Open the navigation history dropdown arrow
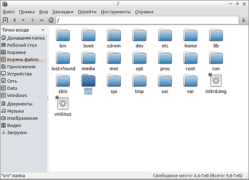 tap(23, 20)
